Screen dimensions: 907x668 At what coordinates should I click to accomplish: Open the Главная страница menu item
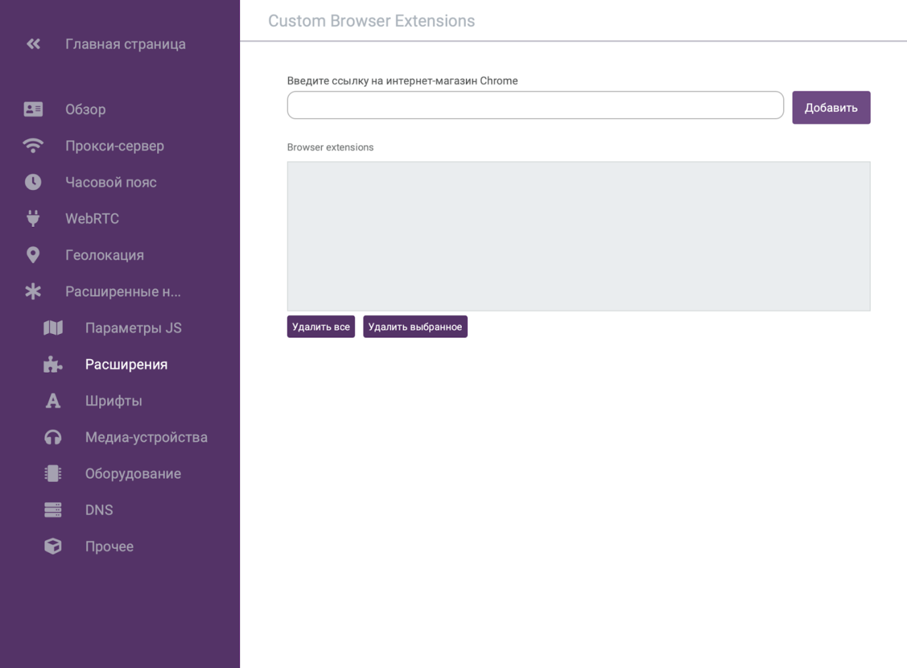tap(125, 43)
